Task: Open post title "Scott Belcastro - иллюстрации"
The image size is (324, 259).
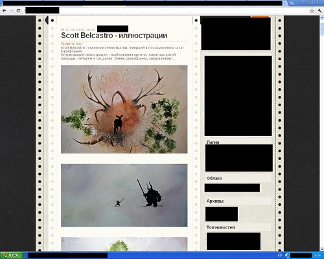Action: click(114, 36)
